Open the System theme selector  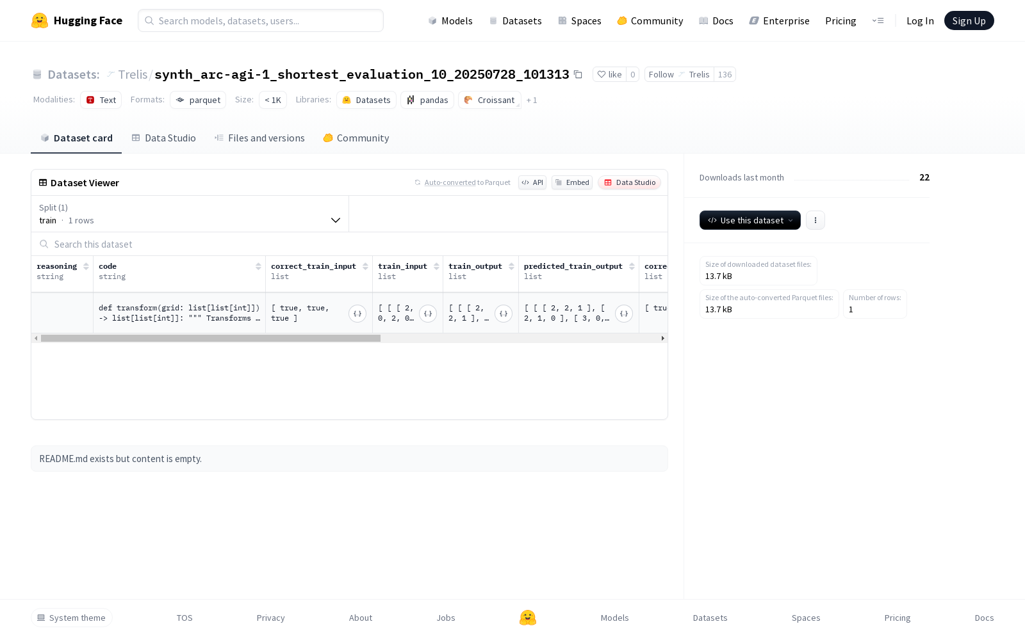pyautogui.click(x=72, y=618)
